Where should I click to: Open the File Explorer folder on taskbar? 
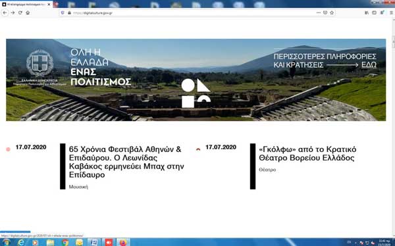point(50,242)
